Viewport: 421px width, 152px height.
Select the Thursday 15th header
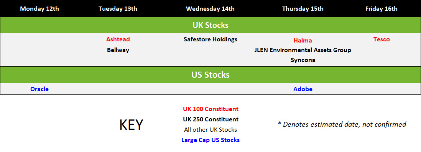(x=303, y=8)
